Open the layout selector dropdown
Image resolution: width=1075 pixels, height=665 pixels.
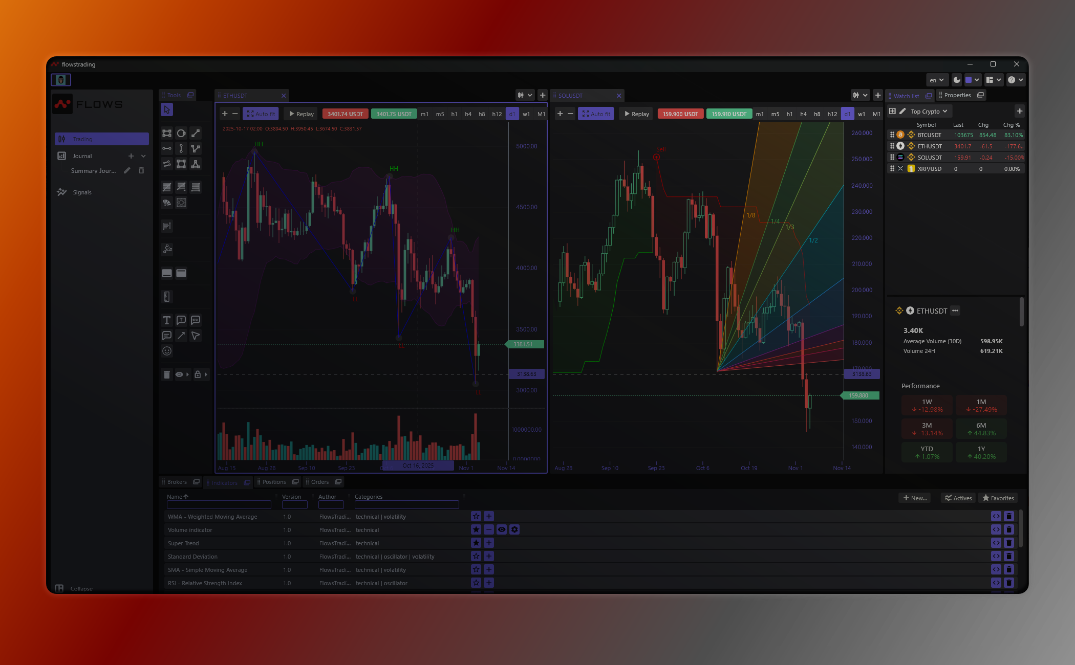(994, 80)
